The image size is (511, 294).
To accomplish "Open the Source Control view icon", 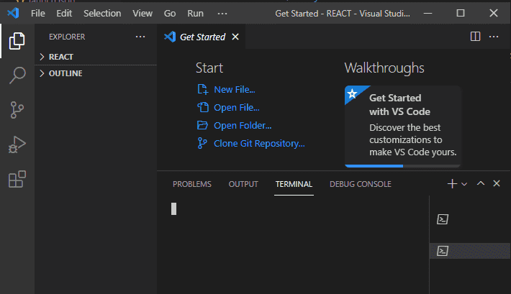I will [x=17, y=110].
